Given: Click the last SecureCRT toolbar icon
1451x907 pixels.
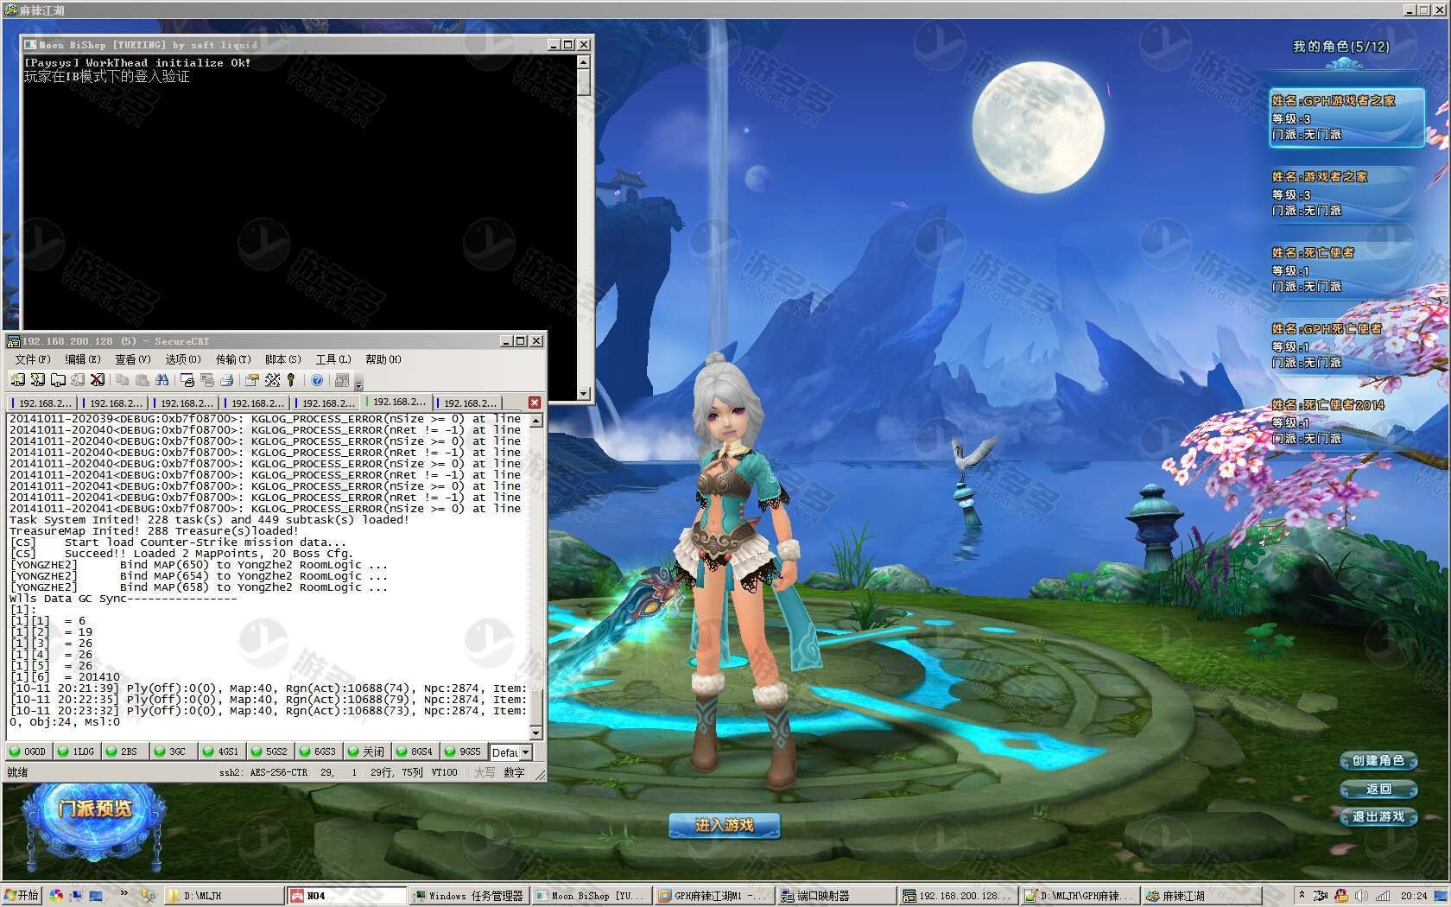Looking at the screenshot, I should pos(342,380).
